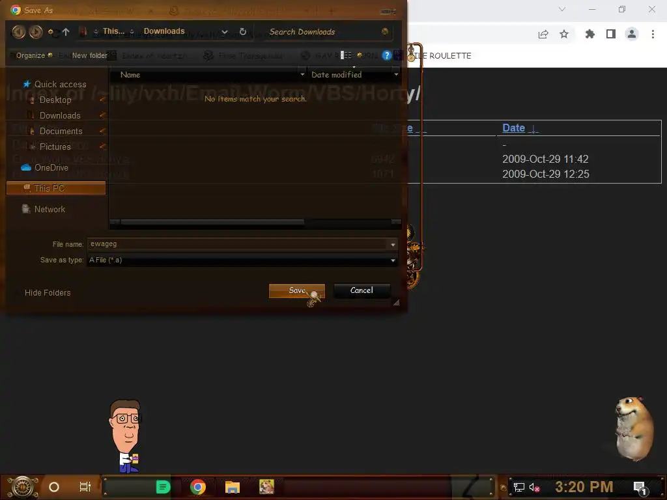Screen dimensions: 667x500
Task: Open green chat app on taskbar
Action: pos(163,487)
